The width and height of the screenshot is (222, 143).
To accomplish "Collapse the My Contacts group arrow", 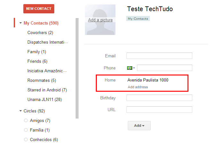I will [x=20, y=23].
